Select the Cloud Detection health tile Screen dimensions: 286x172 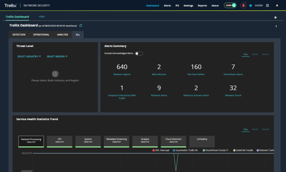tap(173, 141)
